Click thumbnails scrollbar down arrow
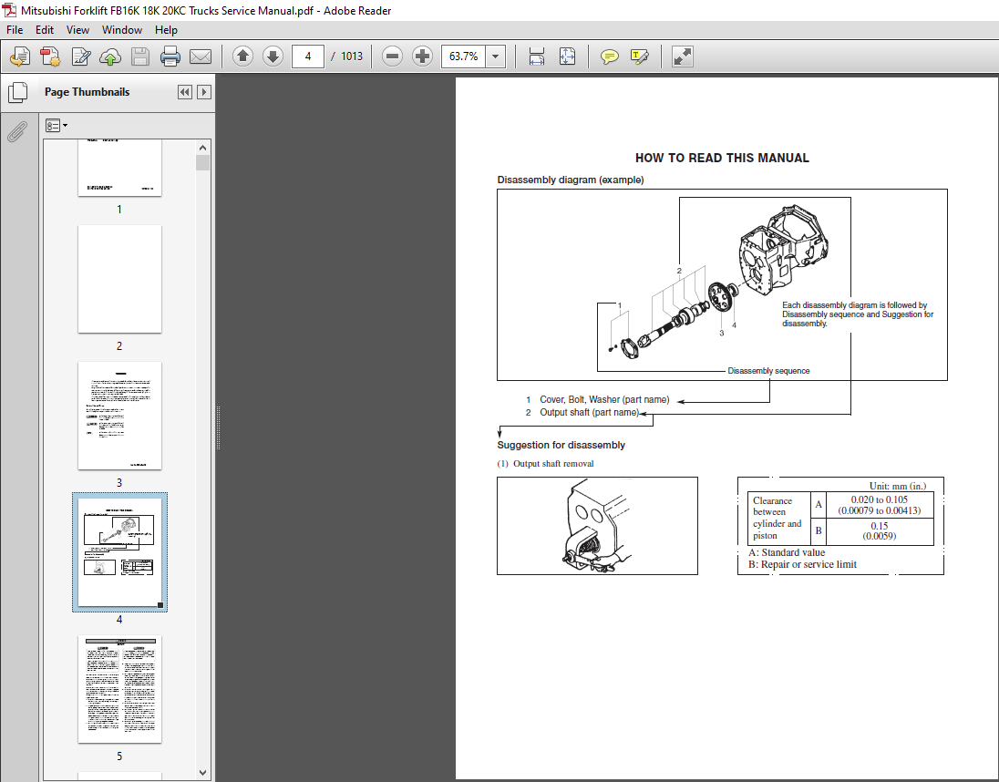 [202, 773]
